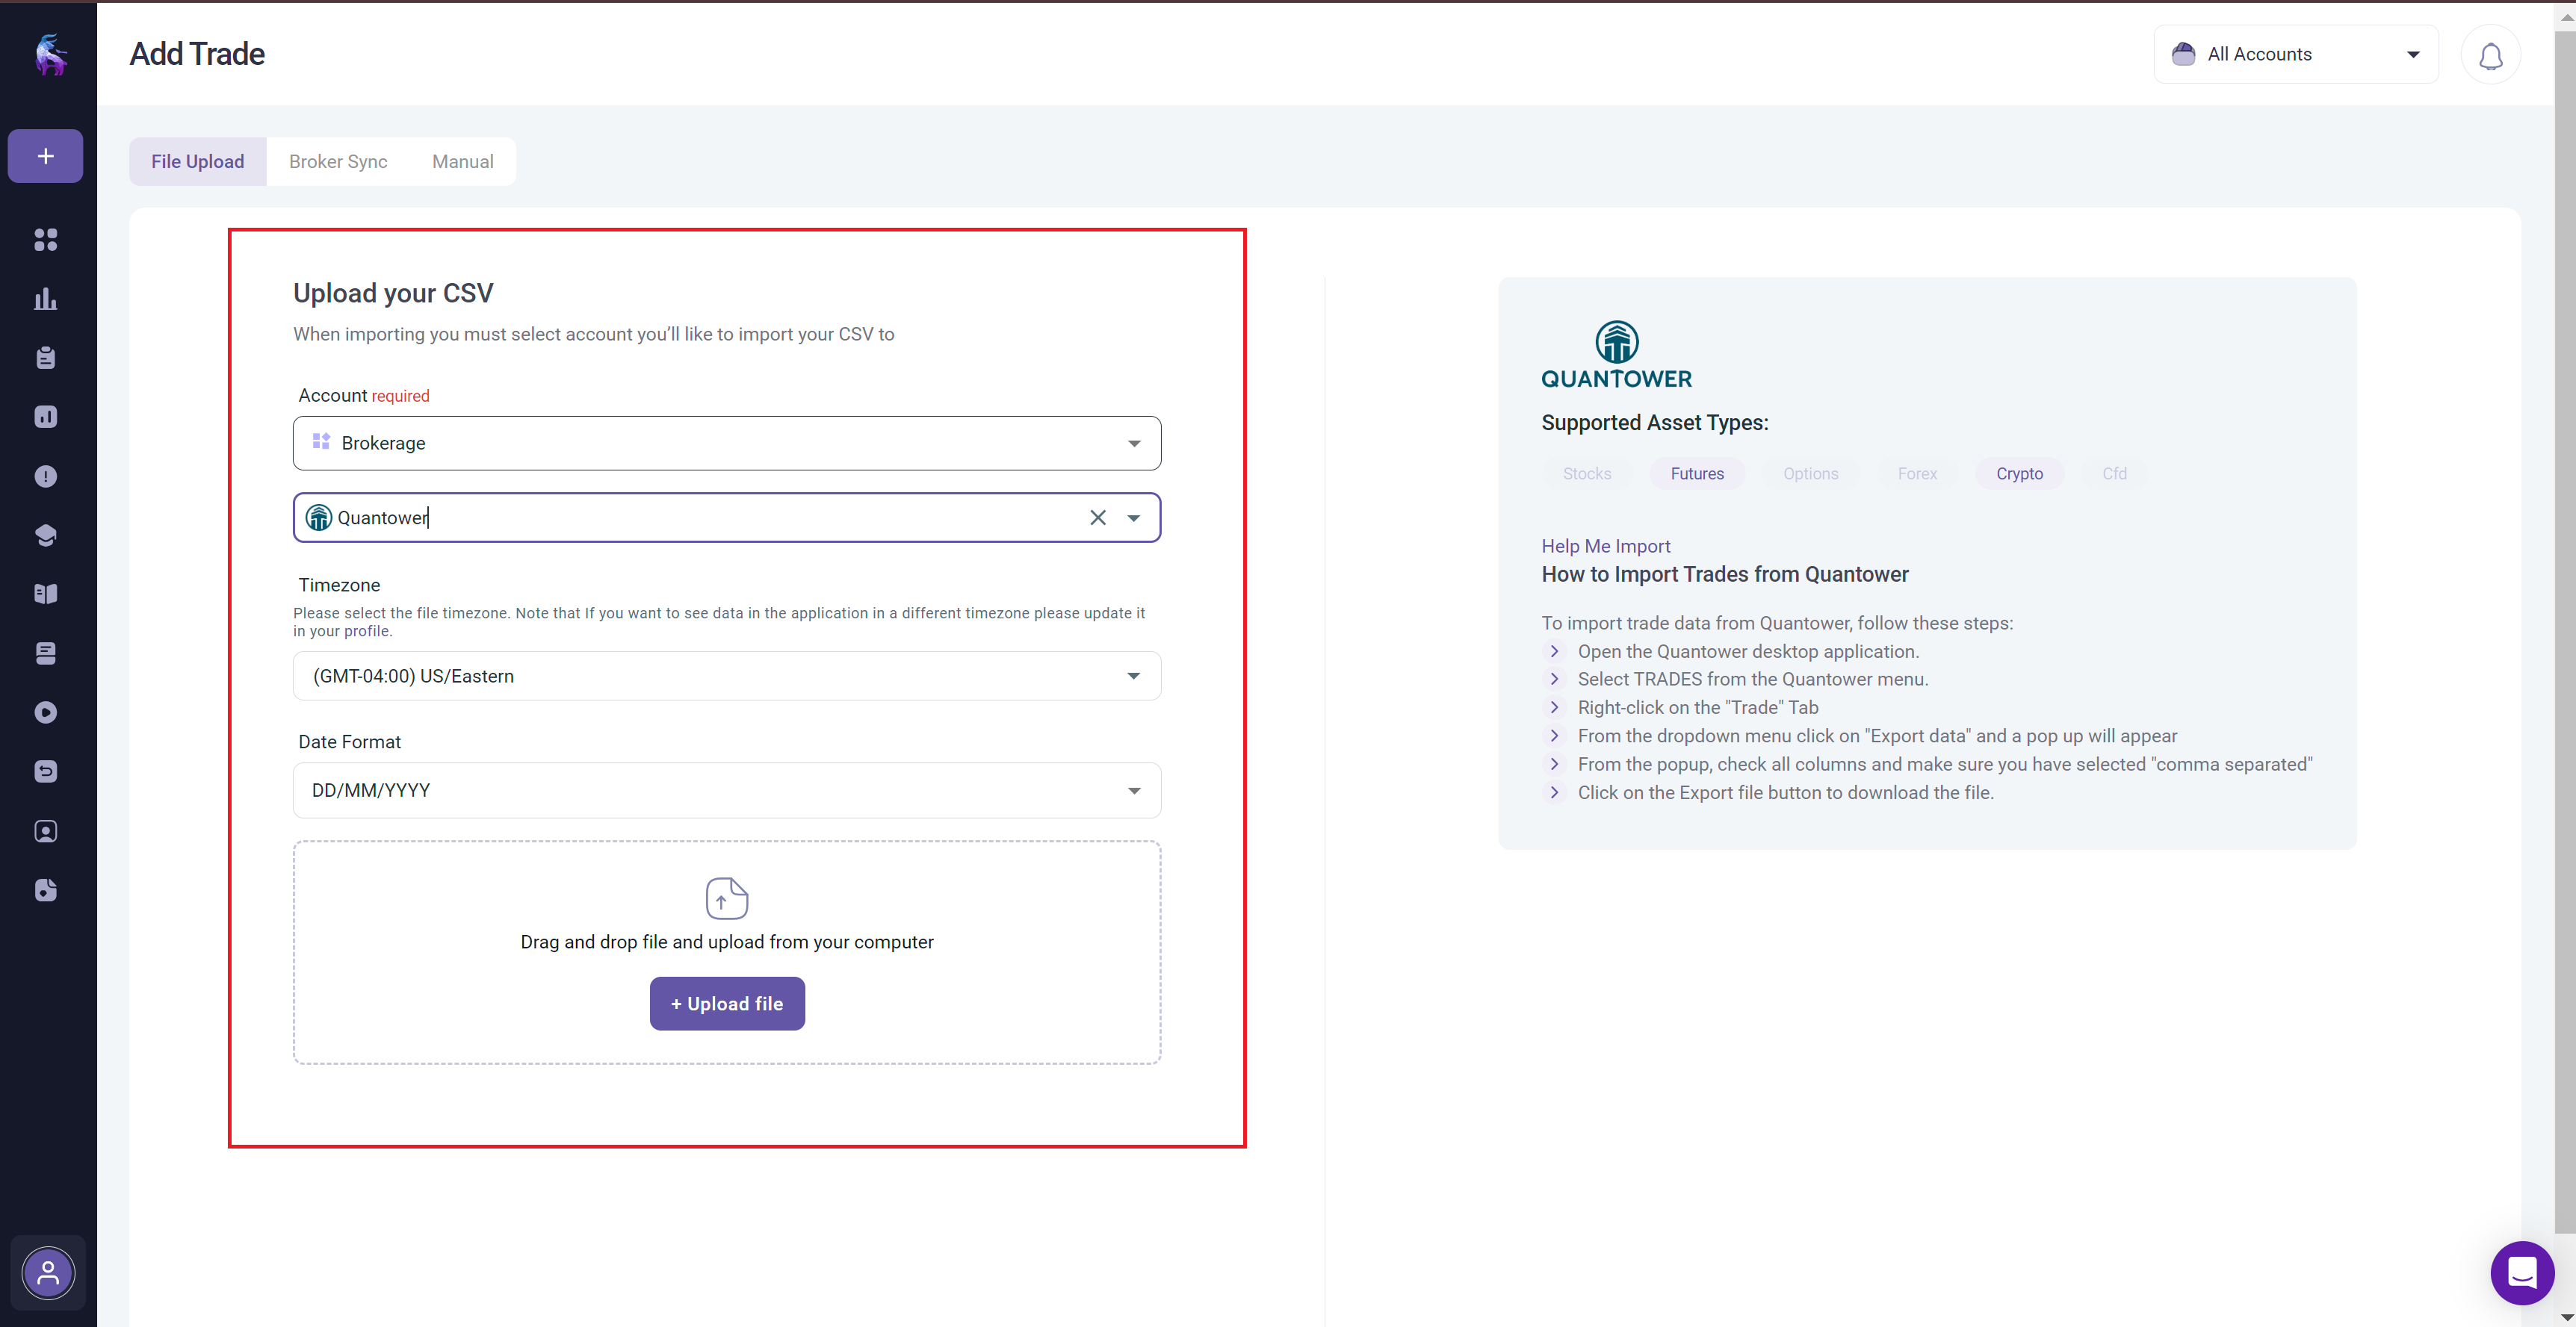Expand the US/Eastern timezone dropdown
The image size is (2576, 1327).
(726, 677)
